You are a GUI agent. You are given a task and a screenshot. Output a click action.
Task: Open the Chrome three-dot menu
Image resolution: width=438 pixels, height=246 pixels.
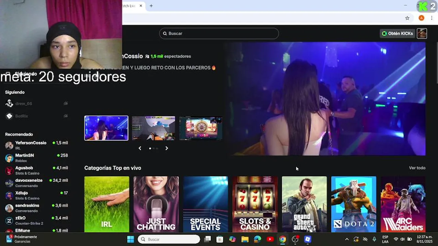point(432,18)
